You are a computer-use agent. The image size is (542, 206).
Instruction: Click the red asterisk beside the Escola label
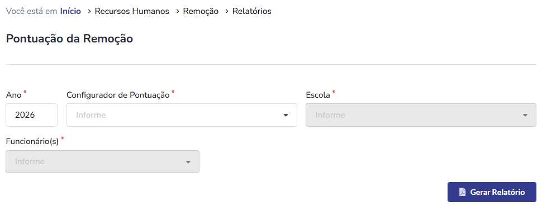334,92
